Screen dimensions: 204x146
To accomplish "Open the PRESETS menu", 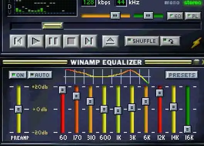I will pos(182,75).
